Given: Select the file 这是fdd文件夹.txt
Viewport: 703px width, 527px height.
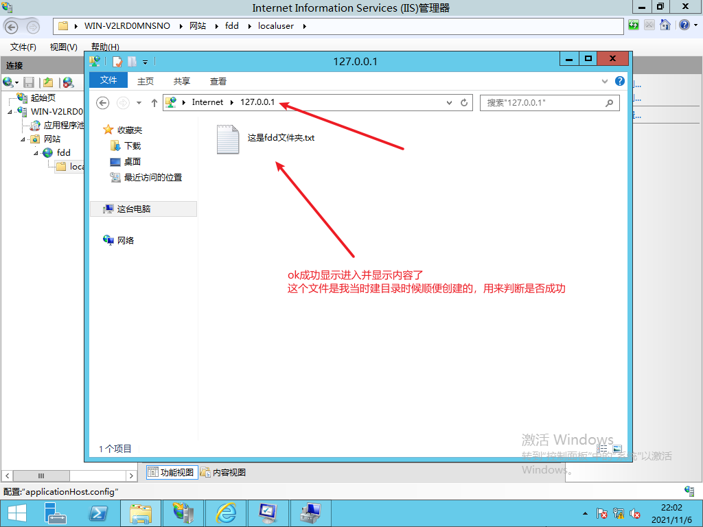Looking at the screenshot, I should [266, 139].
